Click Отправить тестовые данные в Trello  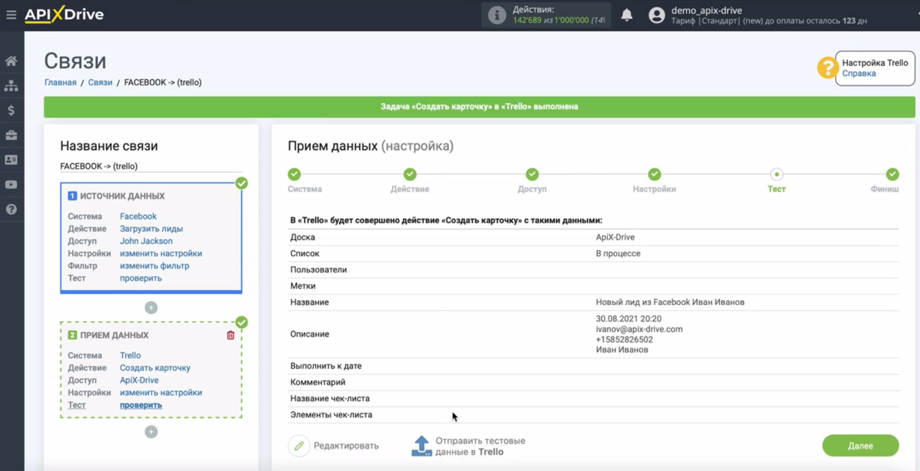[480, 446]
